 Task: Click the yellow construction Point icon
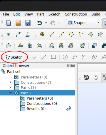point(42,34)
